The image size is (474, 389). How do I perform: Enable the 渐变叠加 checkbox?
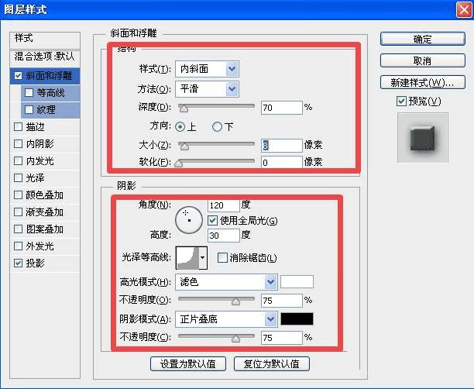coord(18,212)
